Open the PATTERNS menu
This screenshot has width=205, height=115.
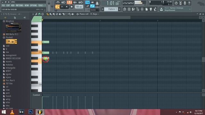[20, 5]
